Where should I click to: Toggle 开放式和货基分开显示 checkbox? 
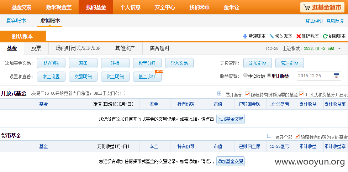[x=301, y=94]
